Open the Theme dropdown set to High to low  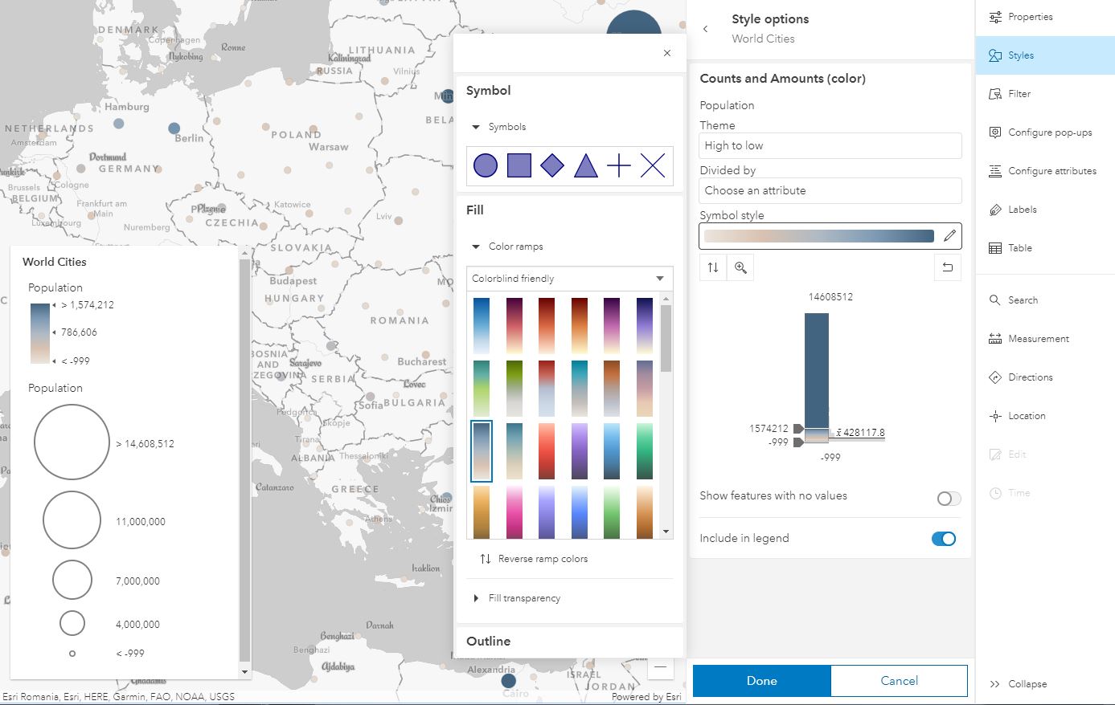(830, 145)
